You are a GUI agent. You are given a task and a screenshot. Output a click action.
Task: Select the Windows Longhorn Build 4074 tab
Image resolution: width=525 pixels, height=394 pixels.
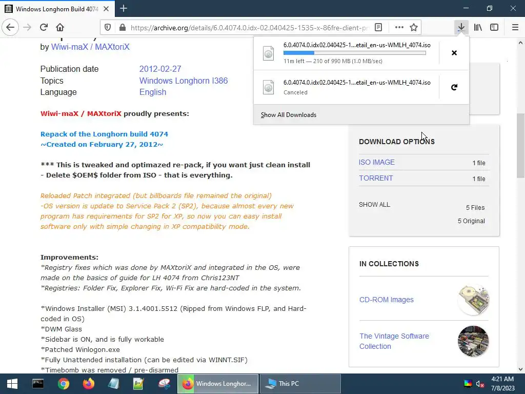tap(57, 9)
